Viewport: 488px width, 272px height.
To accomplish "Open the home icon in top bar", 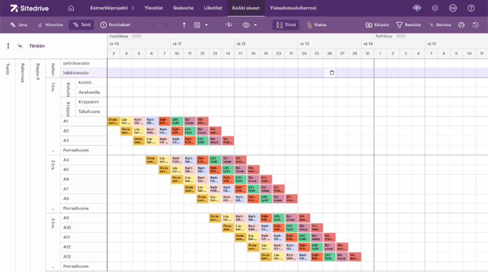I will click(71, 8).
